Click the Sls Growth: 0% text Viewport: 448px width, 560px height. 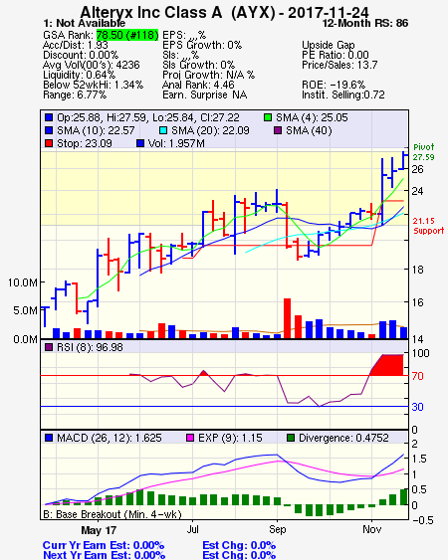coord(198,65)
